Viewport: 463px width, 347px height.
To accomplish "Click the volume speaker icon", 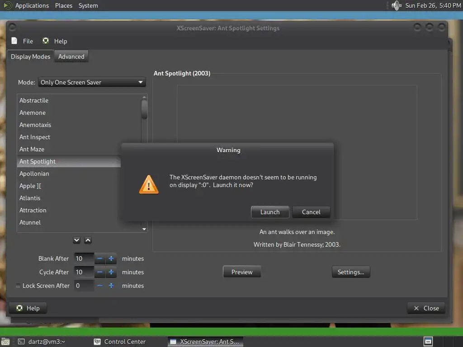I will tap(396, 5).
